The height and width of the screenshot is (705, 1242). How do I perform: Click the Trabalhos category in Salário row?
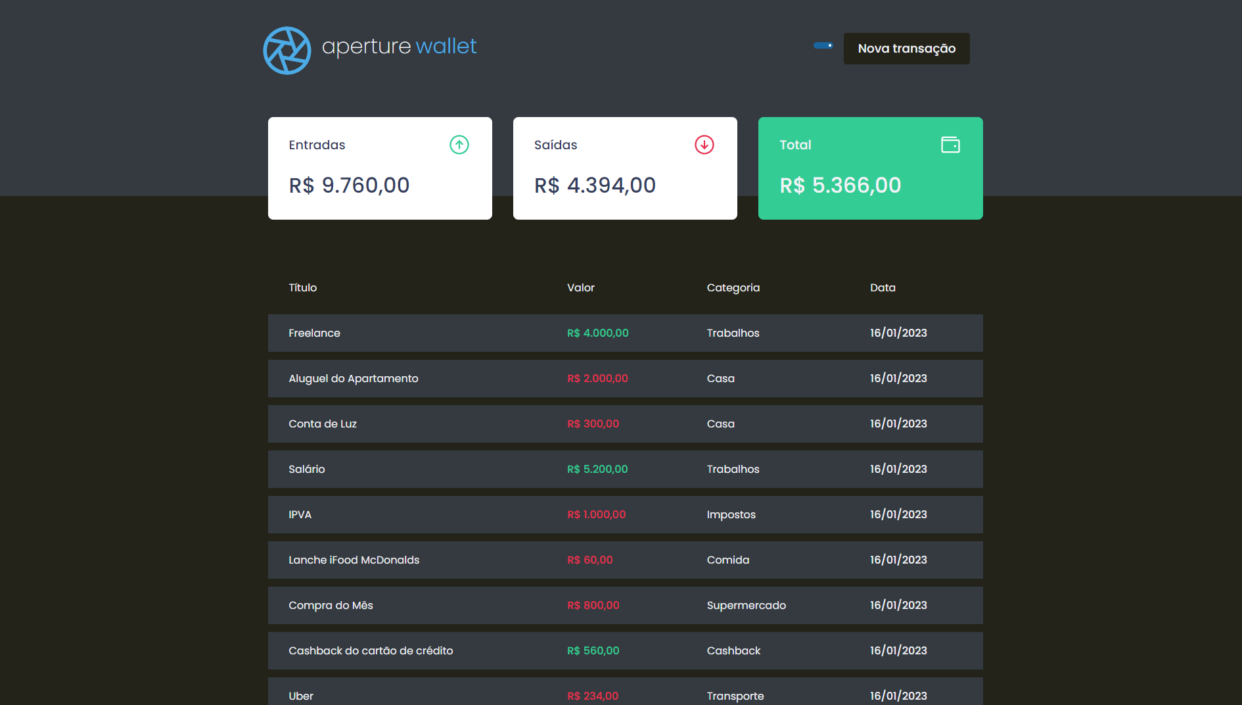coord(733,469)
